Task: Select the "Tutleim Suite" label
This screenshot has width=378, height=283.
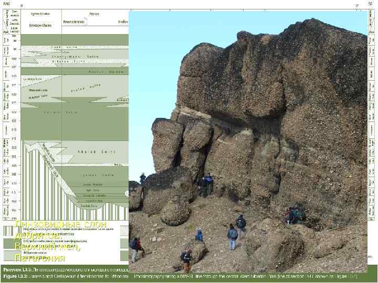Action: point(61,112)
